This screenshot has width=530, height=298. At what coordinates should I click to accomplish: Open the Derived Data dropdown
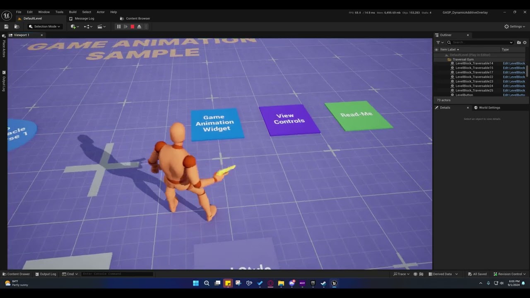pyautogui.click(x=443, y=274)
